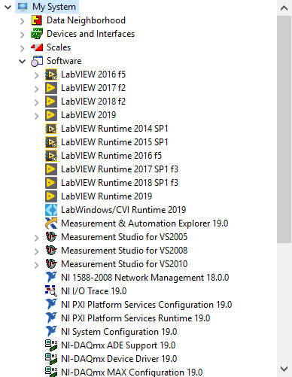Select NI I/O Trace 19.0 text

94,291
